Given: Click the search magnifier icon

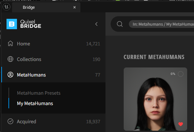Looking at the screenshot, I should [x=120, y=24].
